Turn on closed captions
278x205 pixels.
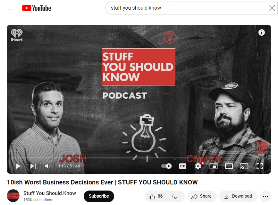coord(183,166)
